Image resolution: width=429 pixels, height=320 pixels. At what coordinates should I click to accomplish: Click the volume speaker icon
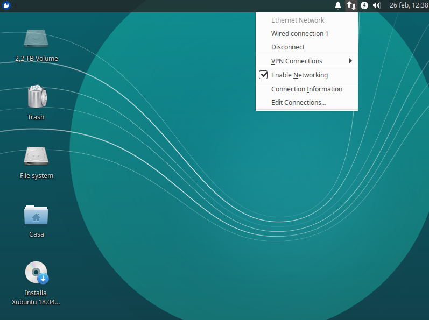(377, 6)
